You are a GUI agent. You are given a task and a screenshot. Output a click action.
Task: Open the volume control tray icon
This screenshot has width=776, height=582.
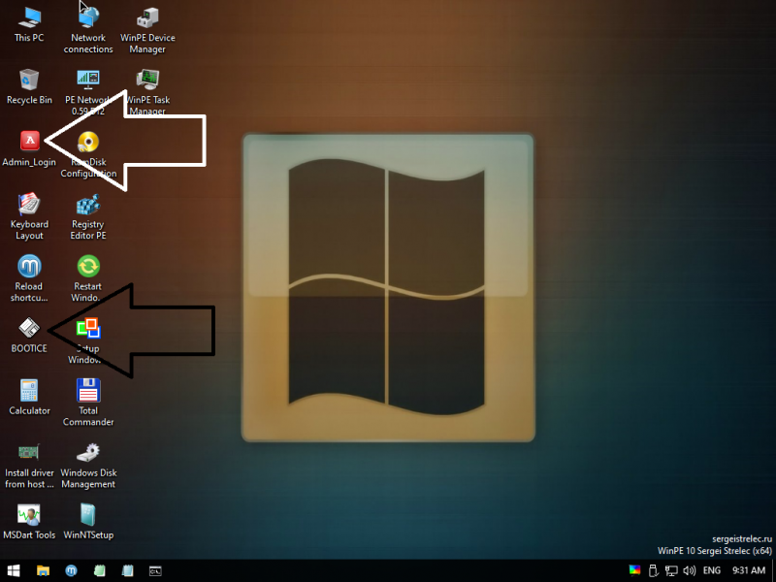(x=689, y=570)
